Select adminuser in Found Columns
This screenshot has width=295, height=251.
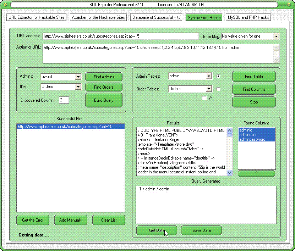pos(257,135)
